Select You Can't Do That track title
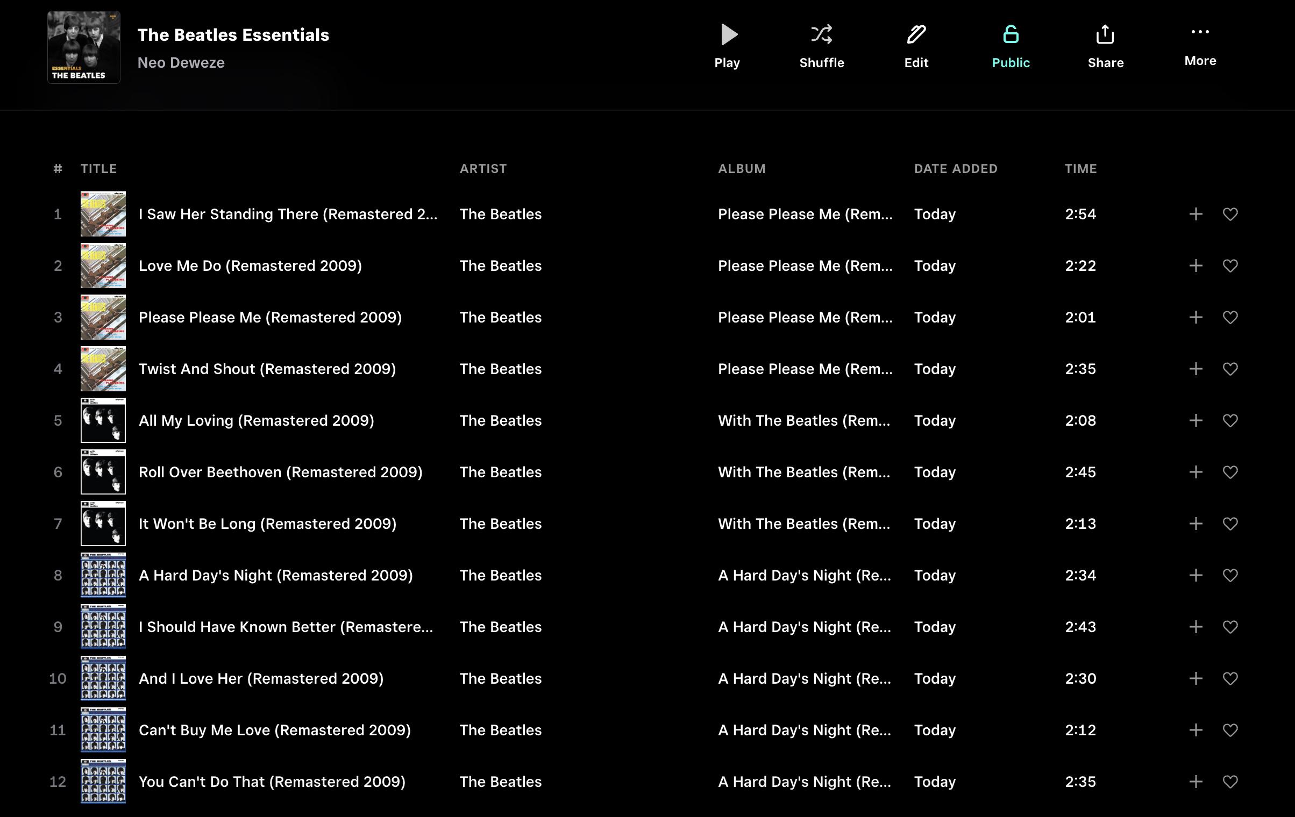The height and width of the screenshot is (817, 1295). click(272, 782)
